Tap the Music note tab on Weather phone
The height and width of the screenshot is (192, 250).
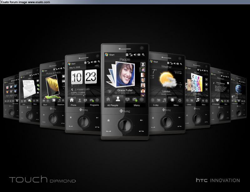[x=164, y=100]
